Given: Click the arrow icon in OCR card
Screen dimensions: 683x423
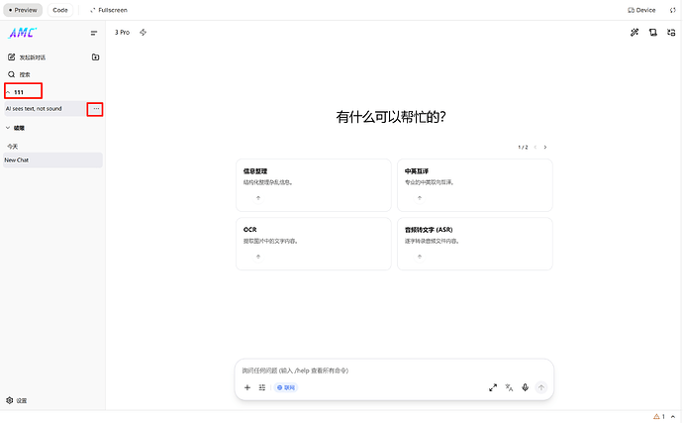Looking at the screenshot, I should 258,257.
